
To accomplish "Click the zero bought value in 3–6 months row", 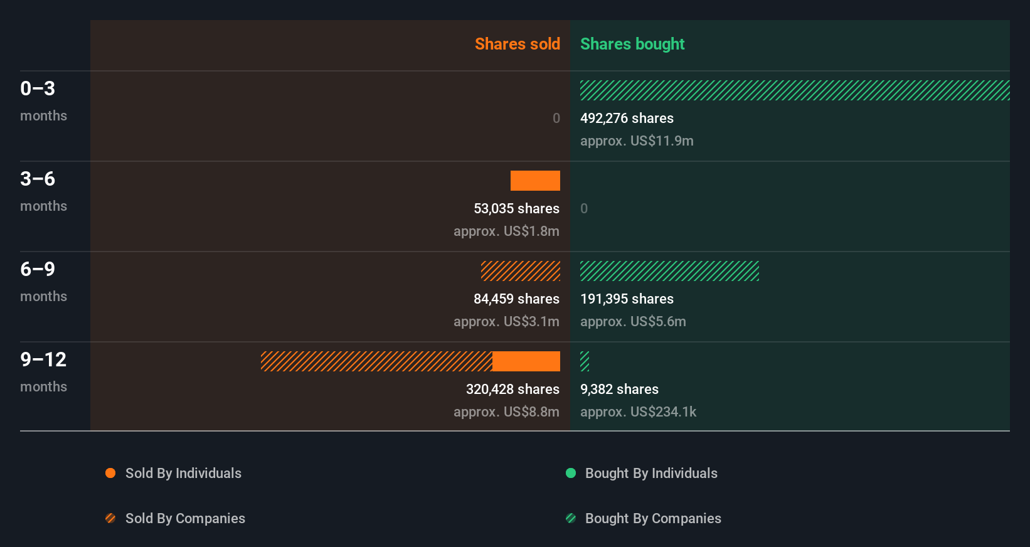I will [x=584, y=209].
